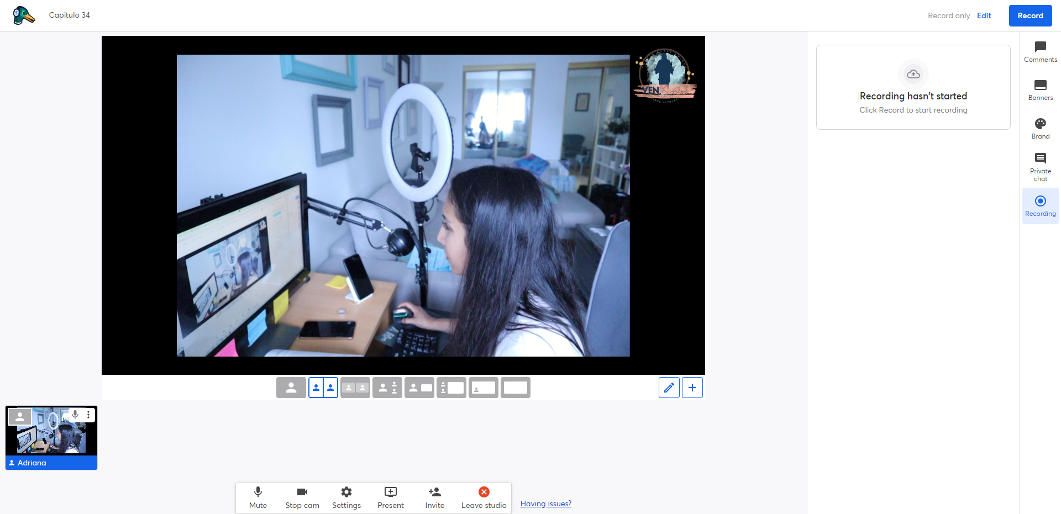1061x514 pixels.
Task: Leave the studio with red X button
Action: [x=484, y=497]
